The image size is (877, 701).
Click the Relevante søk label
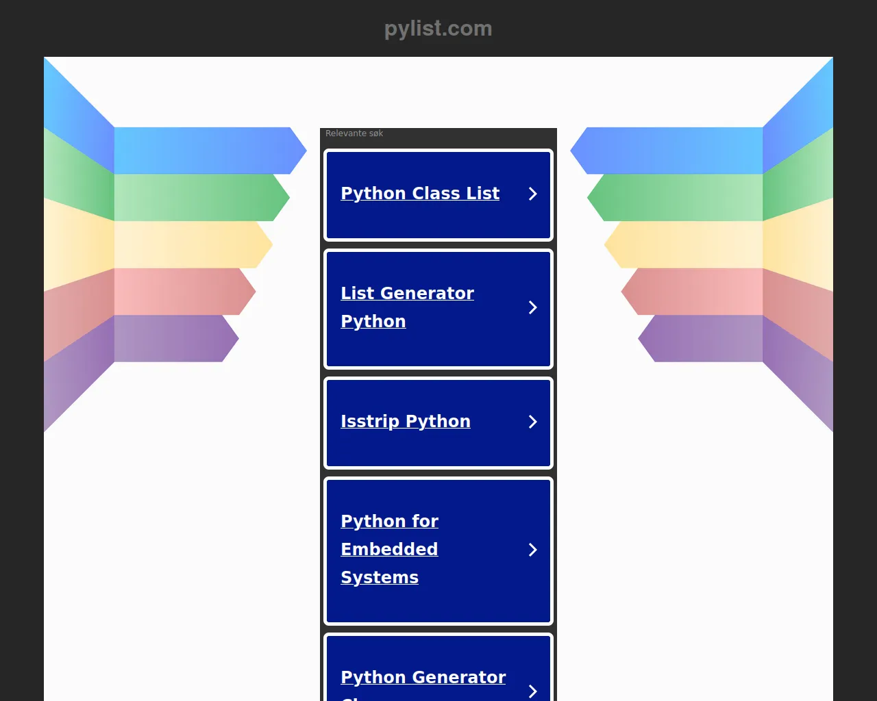(354, 133)
